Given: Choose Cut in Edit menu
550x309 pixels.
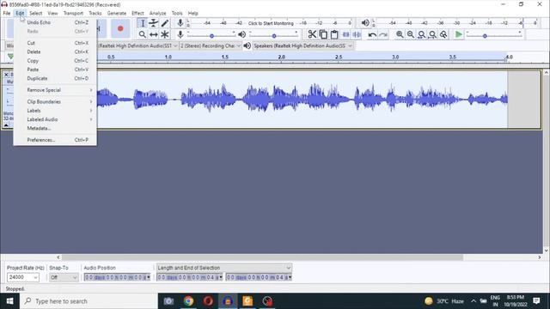Looking at the screenshot, I should (x=55, y=43).
